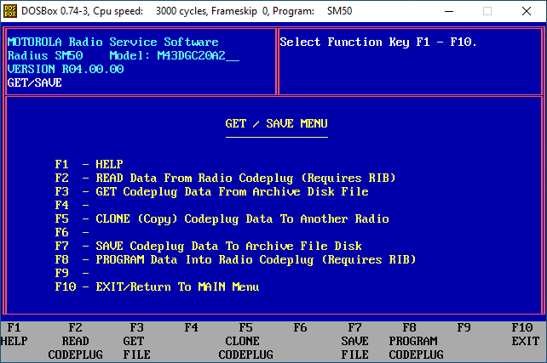Select 'GET Codeplug Data From Archive Disk File'
Image resolution: width=547 pixels, height=363 pixels.
tap(212, 192)
